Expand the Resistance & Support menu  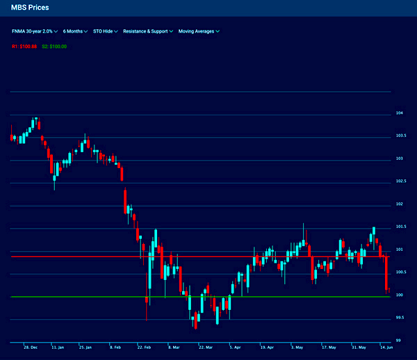pyautogui.click(x=148, y=31)
